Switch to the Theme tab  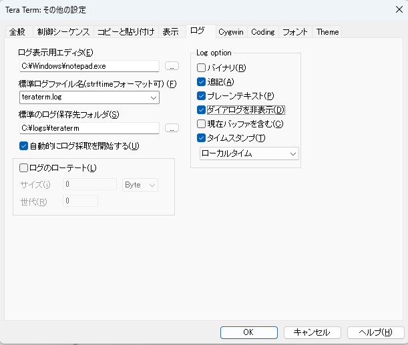point(327,32)
